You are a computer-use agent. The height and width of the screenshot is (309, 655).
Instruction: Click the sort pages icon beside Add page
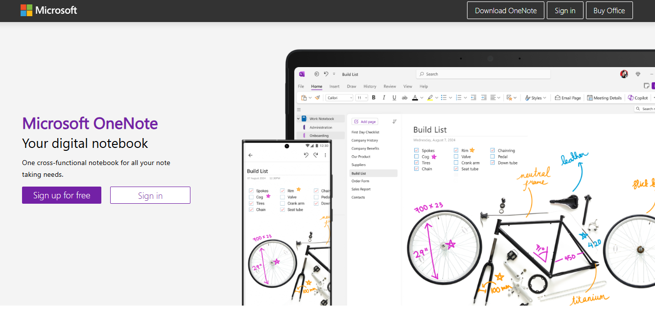(394, 121)
